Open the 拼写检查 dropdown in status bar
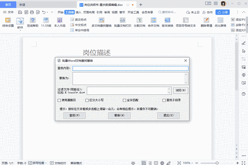Viewport: 248px width, 165px height. coord(46,163)
